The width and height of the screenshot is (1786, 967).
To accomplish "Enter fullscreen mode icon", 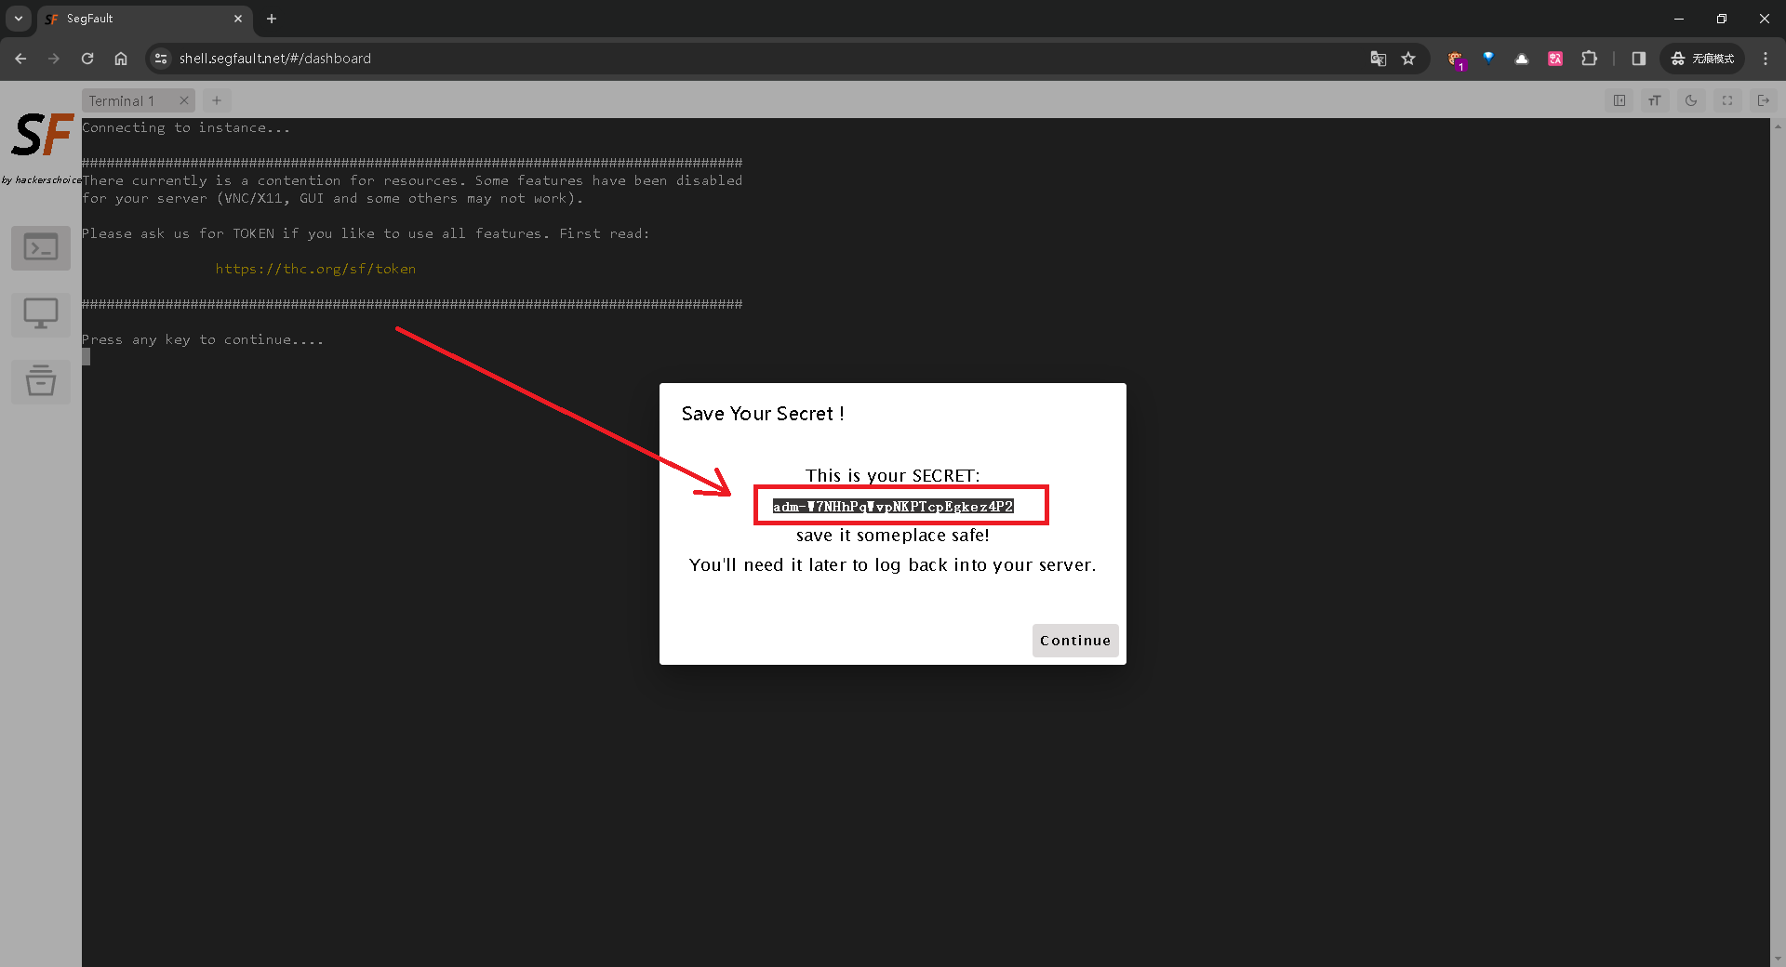I will coord(1727,100).
